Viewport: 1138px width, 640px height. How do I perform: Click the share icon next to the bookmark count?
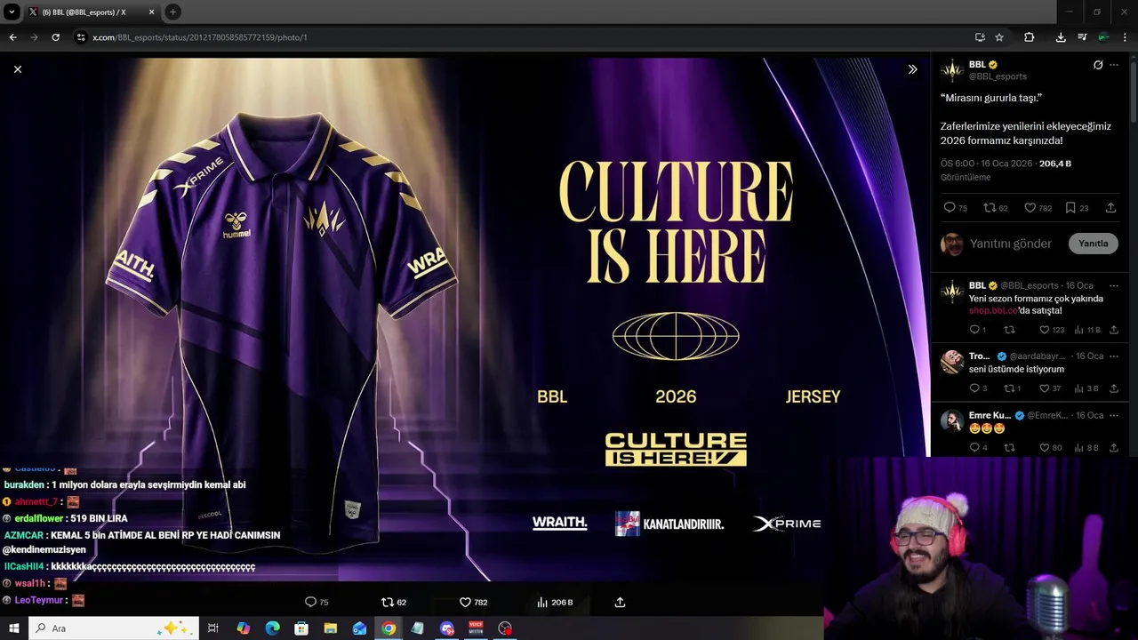pos(1110,208)
